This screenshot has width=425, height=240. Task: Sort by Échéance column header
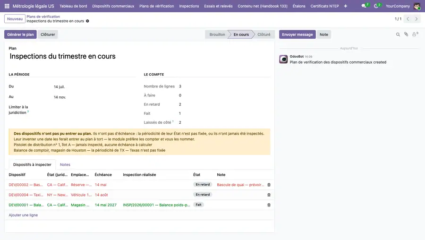point(103,175)
